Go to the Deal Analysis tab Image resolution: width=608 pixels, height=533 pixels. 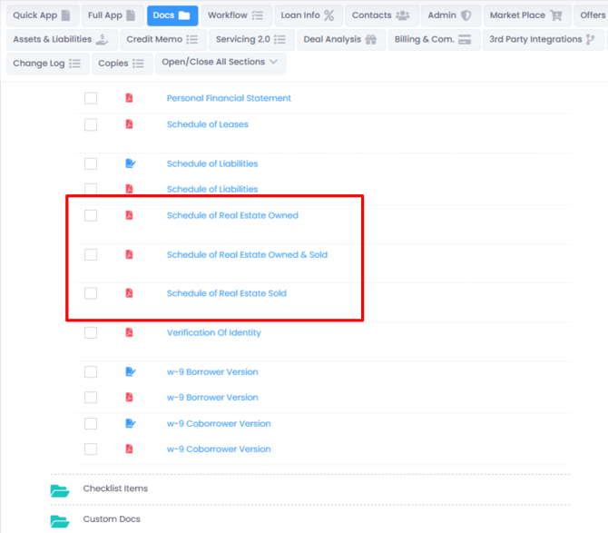(x=339, y=40)
